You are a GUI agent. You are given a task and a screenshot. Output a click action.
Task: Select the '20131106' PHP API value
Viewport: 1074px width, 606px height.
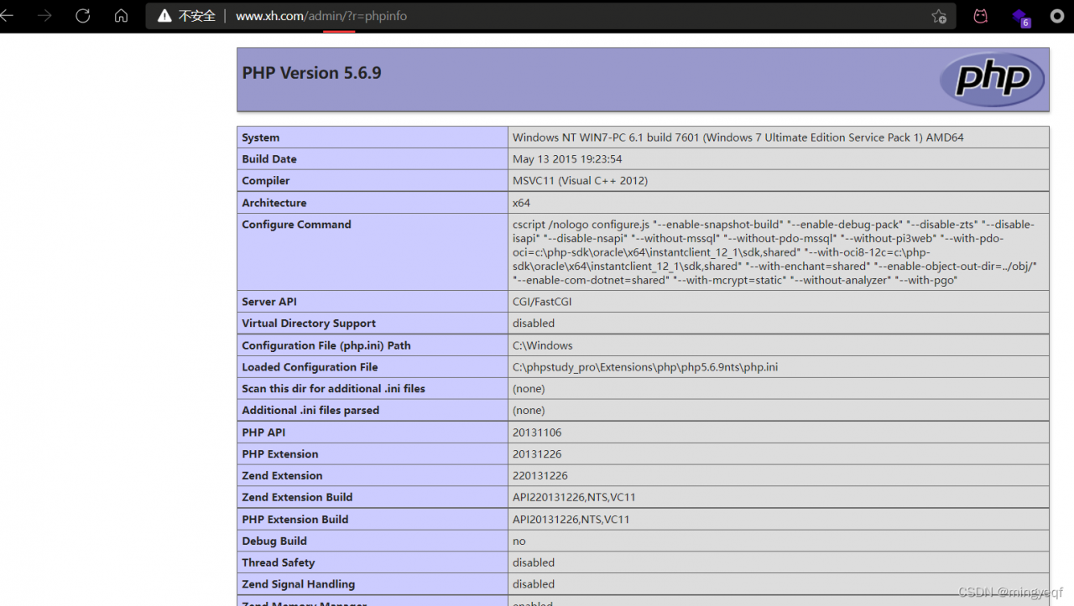point(537,432)
